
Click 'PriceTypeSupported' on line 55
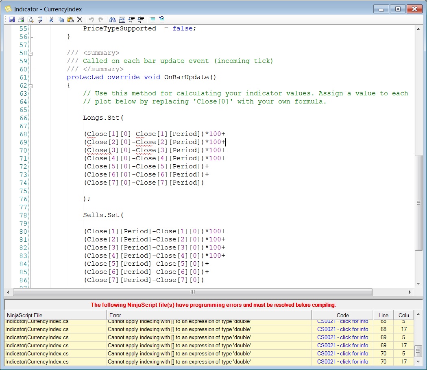(x=120, y=28)
